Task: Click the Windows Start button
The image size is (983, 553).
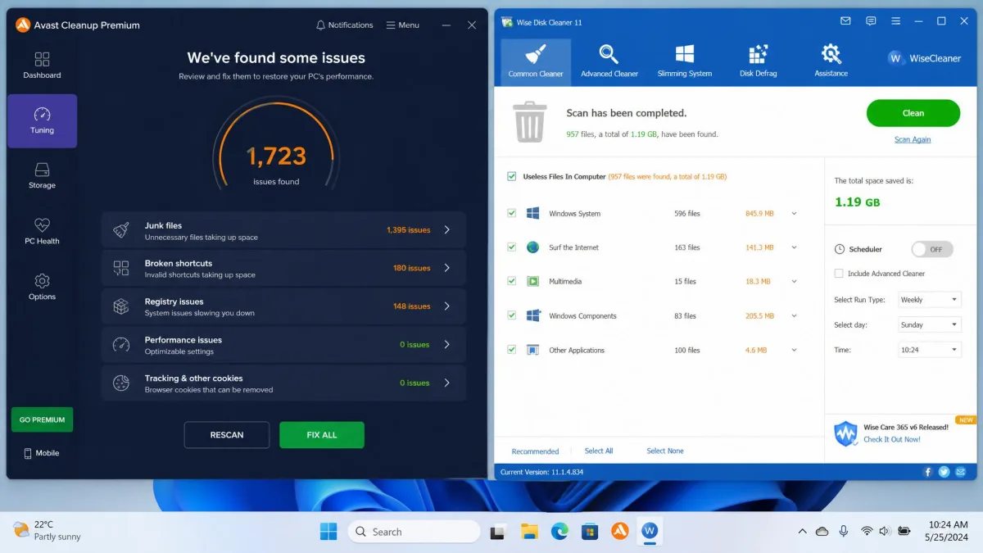Action: (x=328, y=532)
